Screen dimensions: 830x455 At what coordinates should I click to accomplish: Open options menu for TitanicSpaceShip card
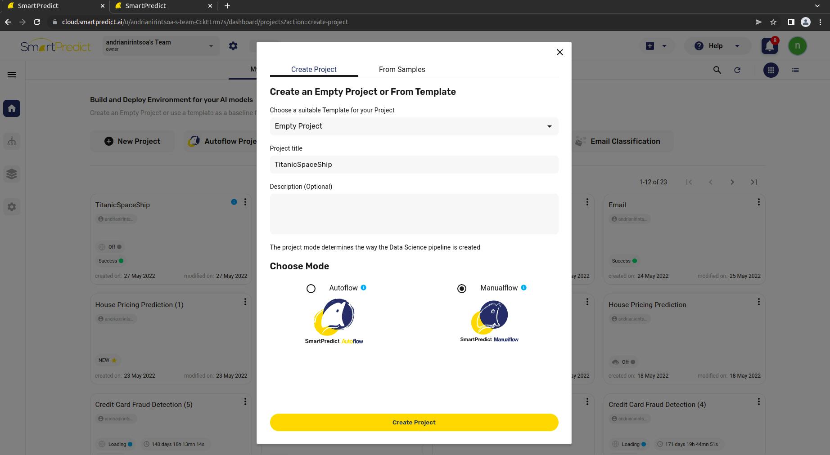(x=245, y=202)
